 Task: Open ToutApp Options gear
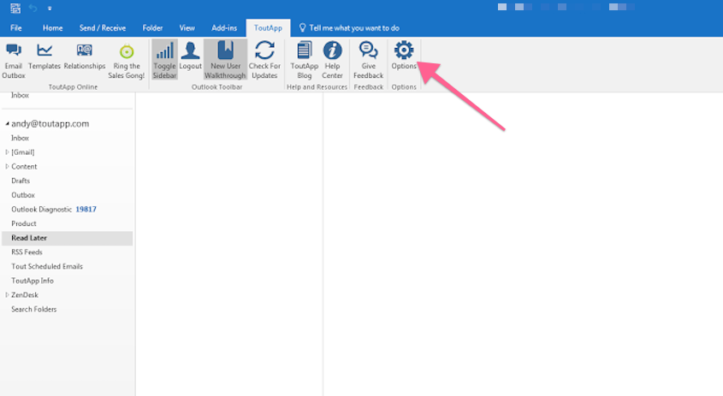[x=404, y=56]
